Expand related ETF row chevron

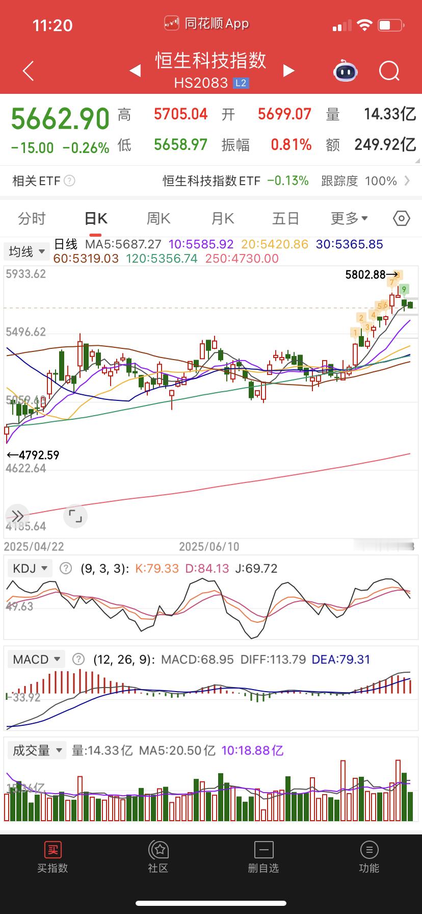tap(407, 181)
